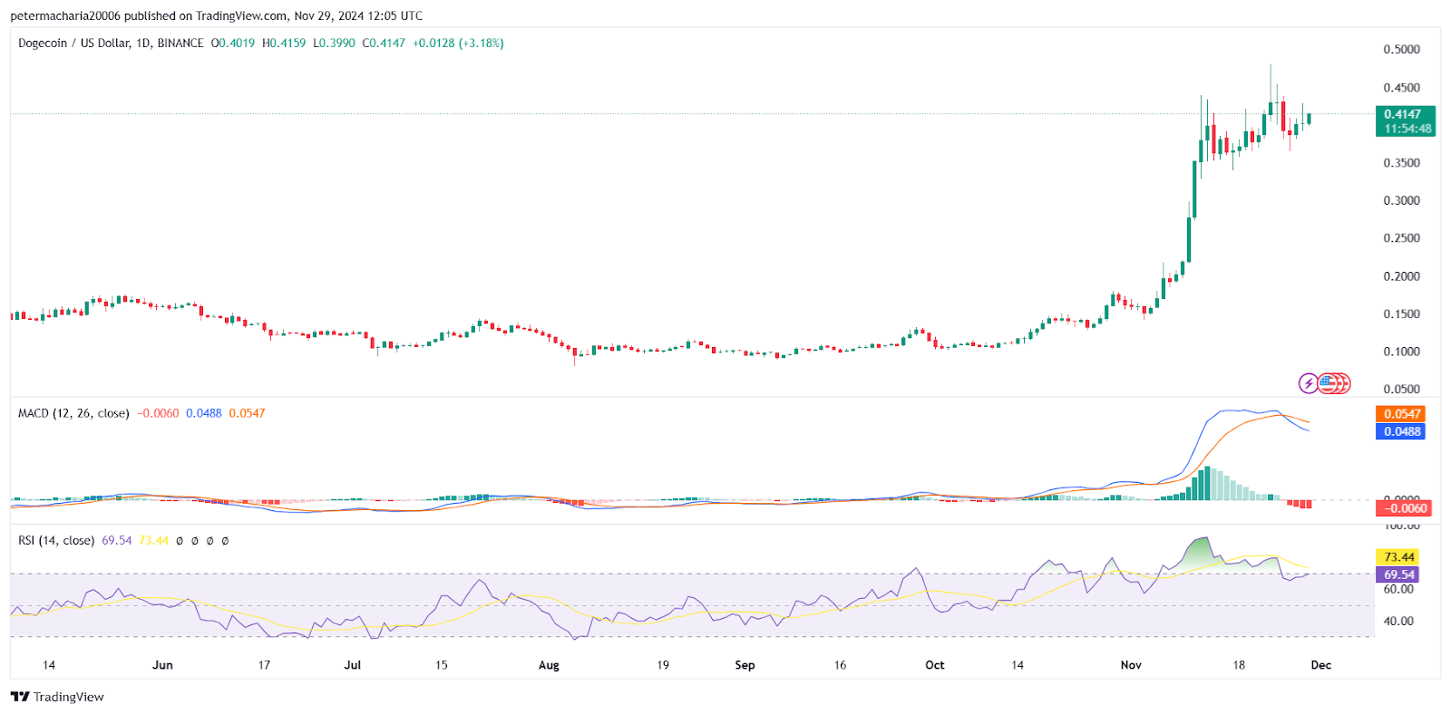The image size is (1451, 714).
Task: Click the 0.2500 price axis label
Action: click(1401, 238)
